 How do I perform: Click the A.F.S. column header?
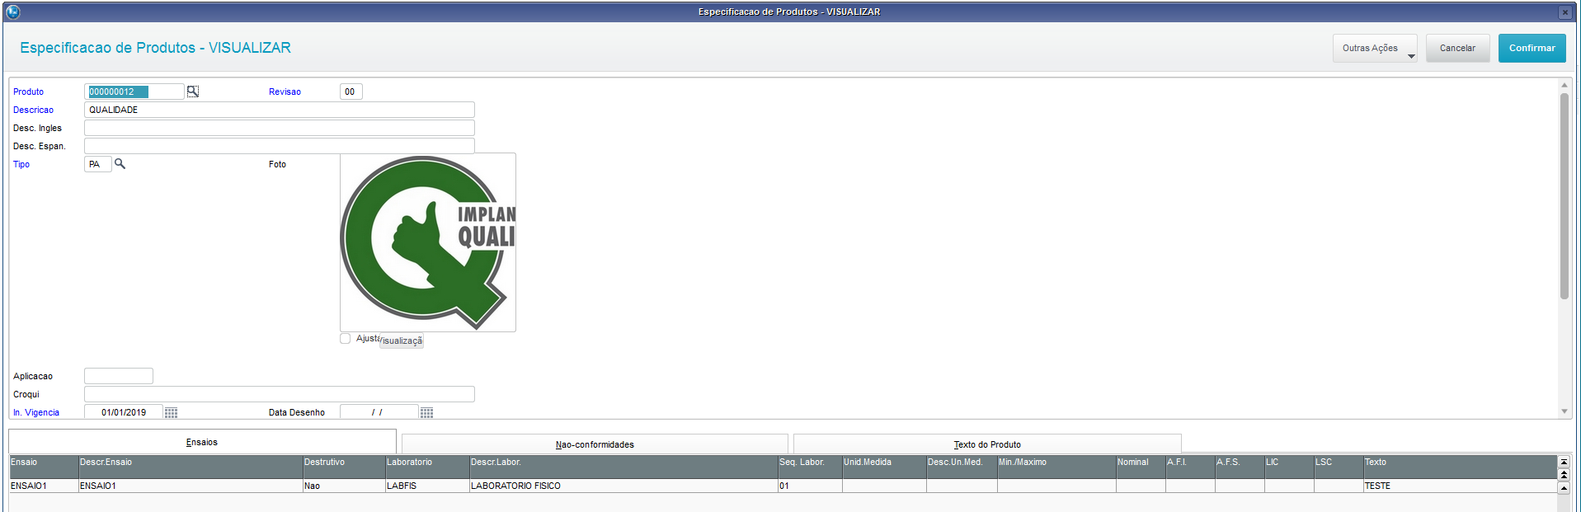(x=1240, y=467)
